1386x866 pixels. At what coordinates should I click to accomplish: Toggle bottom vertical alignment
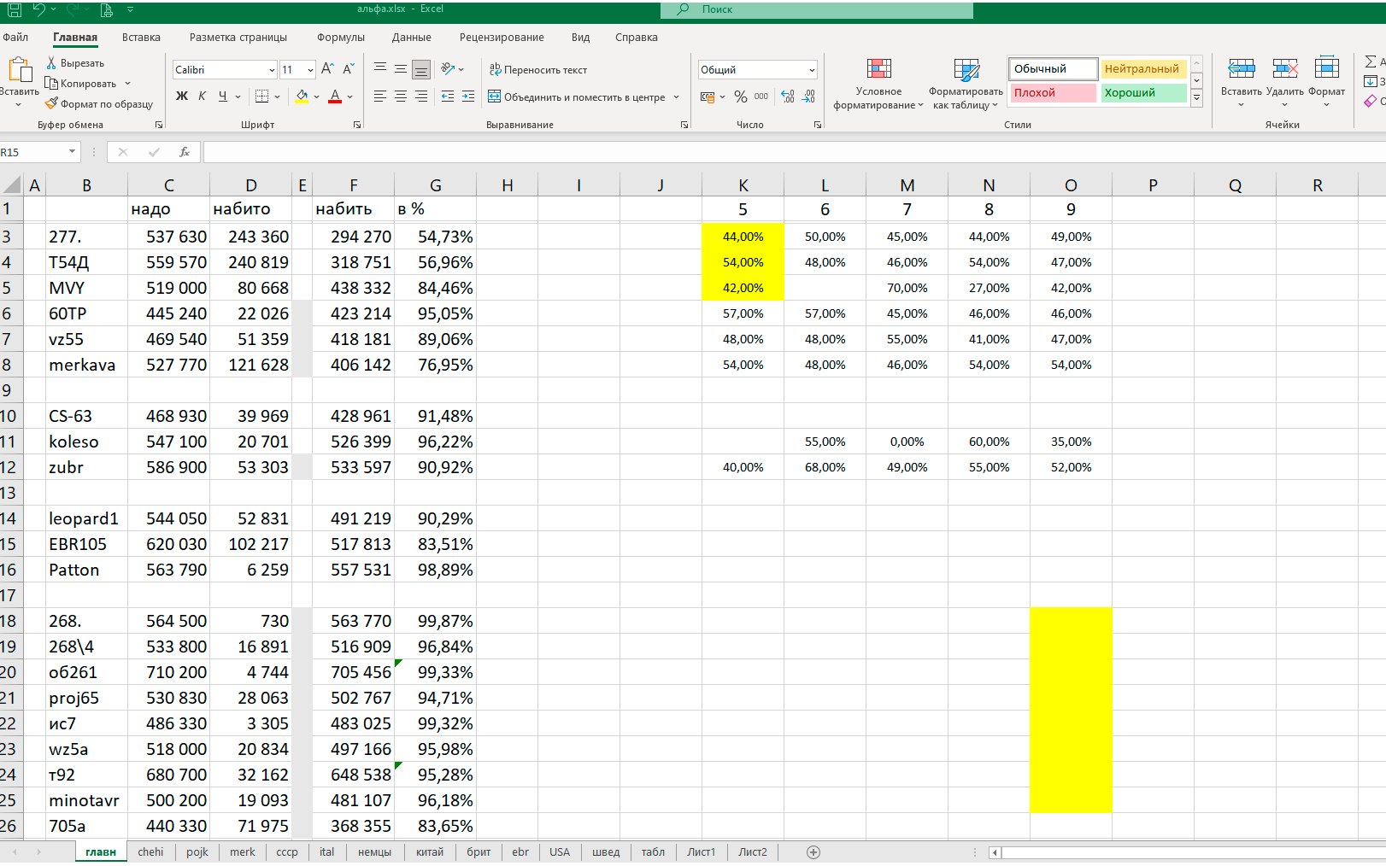point(421,69)
